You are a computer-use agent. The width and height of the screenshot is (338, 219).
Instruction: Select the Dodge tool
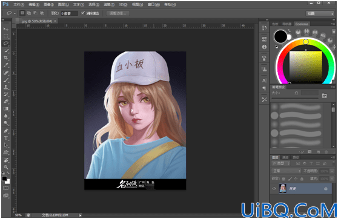(6, 123)
